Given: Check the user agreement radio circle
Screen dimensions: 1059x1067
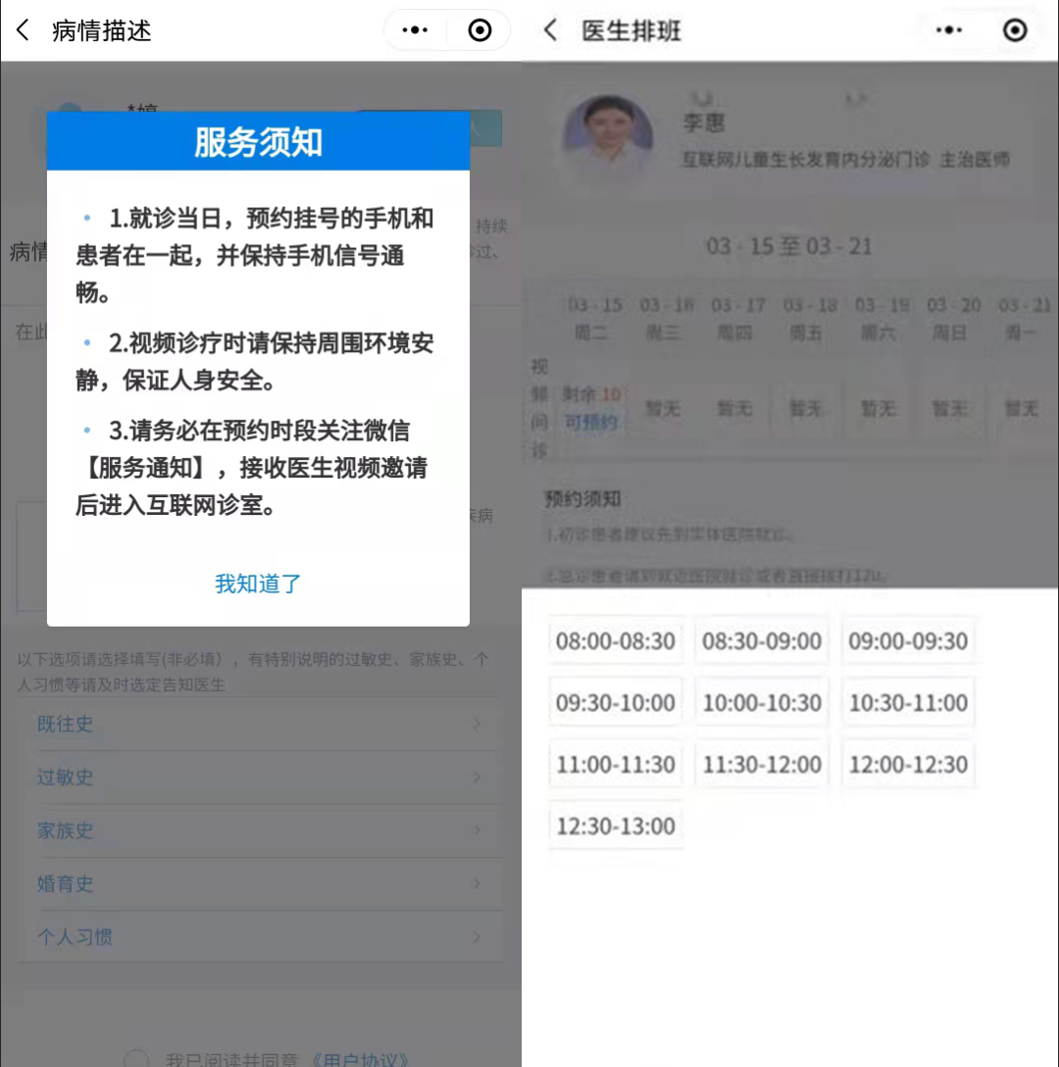Looking at the screenshot, I should (137, 1059).
